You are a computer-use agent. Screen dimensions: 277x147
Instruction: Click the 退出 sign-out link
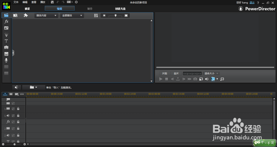point(252,3)
